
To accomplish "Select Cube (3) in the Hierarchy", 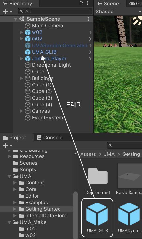I will click(x=42, y=98).
